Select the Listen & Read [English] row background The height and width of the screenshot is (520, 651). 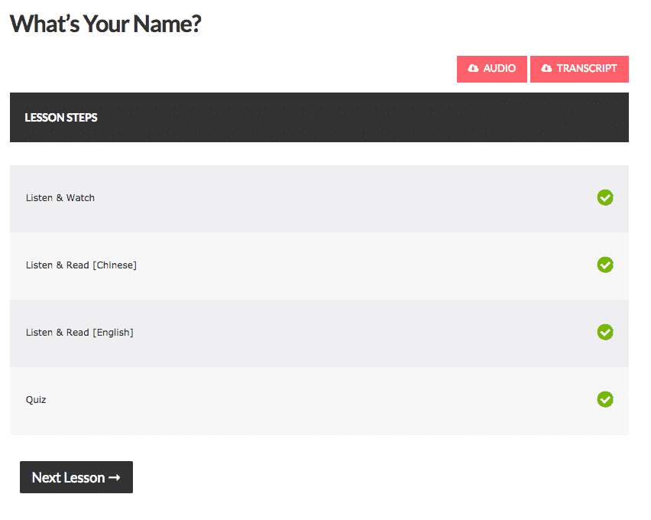344,333
